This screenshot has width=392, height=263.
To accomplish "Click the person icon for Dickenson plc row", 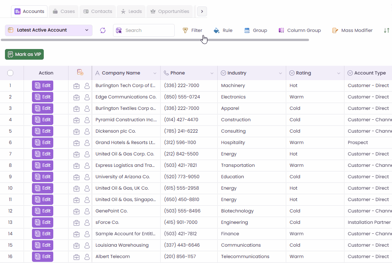I will 87,131.
